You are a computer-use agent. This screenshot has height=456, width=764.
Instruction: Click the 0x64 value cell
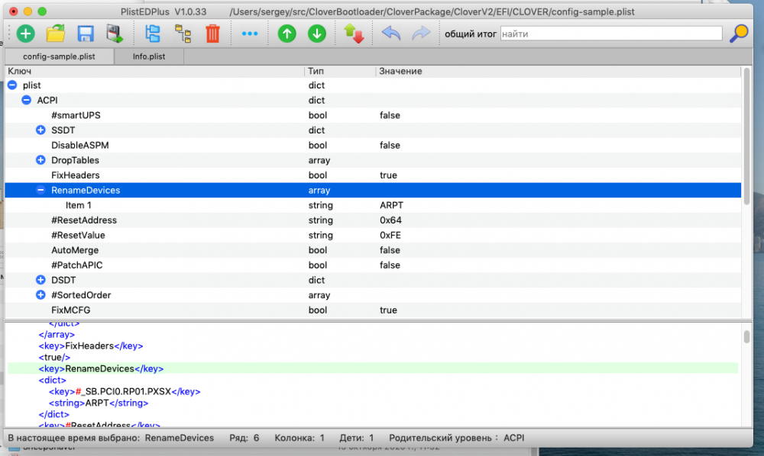click(x=390, y=220)
